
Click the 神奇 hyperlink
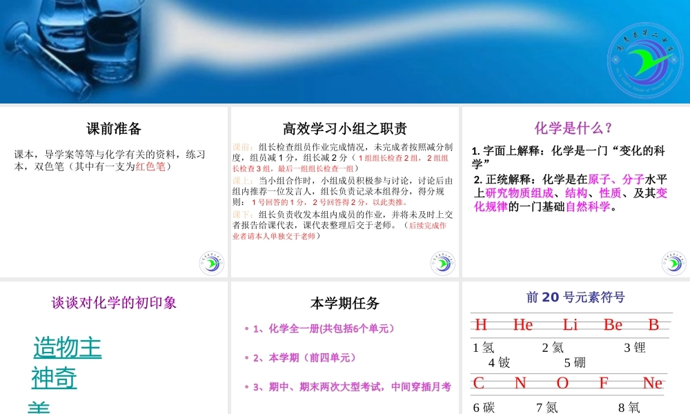coord(54,377)
